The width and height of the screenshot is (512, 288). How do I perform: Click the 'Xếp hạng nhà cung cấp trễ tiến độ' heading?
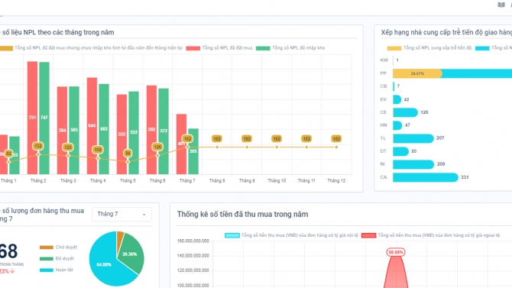coord(446,32)
